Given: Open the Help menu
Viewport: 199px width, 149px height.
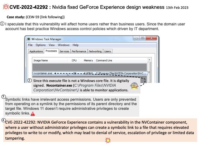Looking at the screenshot, I should point(75,45).
